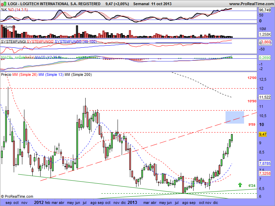This screenshot has width=275, height=206.
Task: Select the green 6'24 support annotation
Action: [x=252, y=186]
